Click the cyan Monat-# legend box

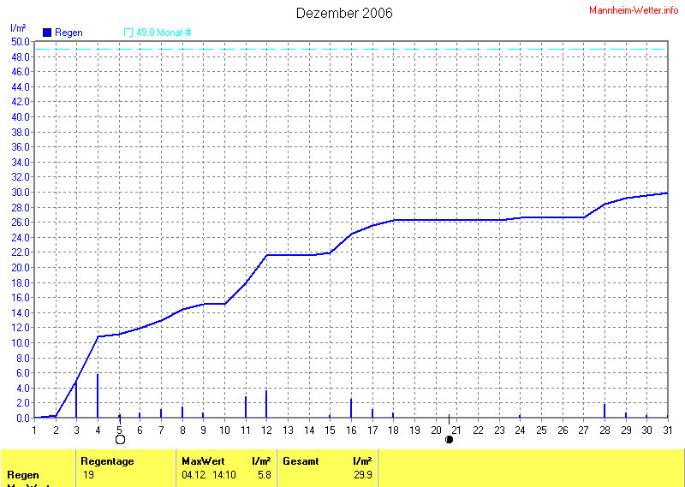click(x=128, y=33)
